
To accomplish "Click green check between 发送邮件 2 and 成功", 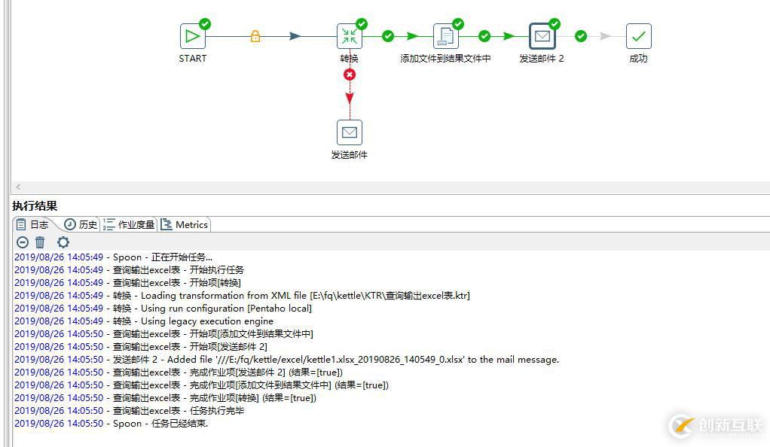I will 581,36.
